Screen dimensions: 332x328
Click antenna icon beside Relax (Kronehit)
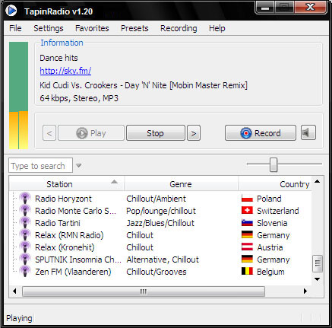pyautogui.click(x=25, y=247)
